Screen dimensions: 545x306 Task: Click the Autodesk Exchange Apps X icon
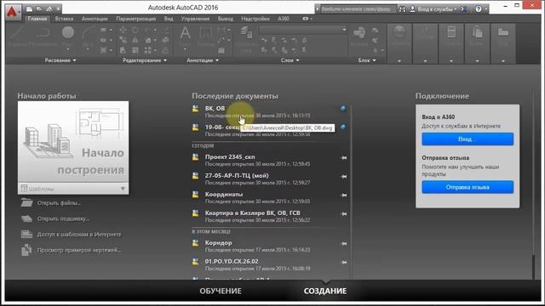point(464,9)
